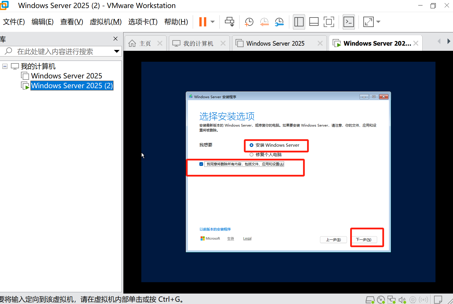This screenshot has width=453, height=304.
Task: Open the 虚拟机(M) menu
Action: [105, 22]
